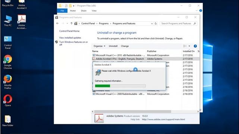Click the installation progress bar

tap(120, 86)
